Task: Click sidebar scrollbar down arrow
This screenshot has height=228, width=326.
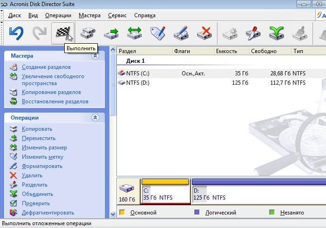Action: (113, 214)
